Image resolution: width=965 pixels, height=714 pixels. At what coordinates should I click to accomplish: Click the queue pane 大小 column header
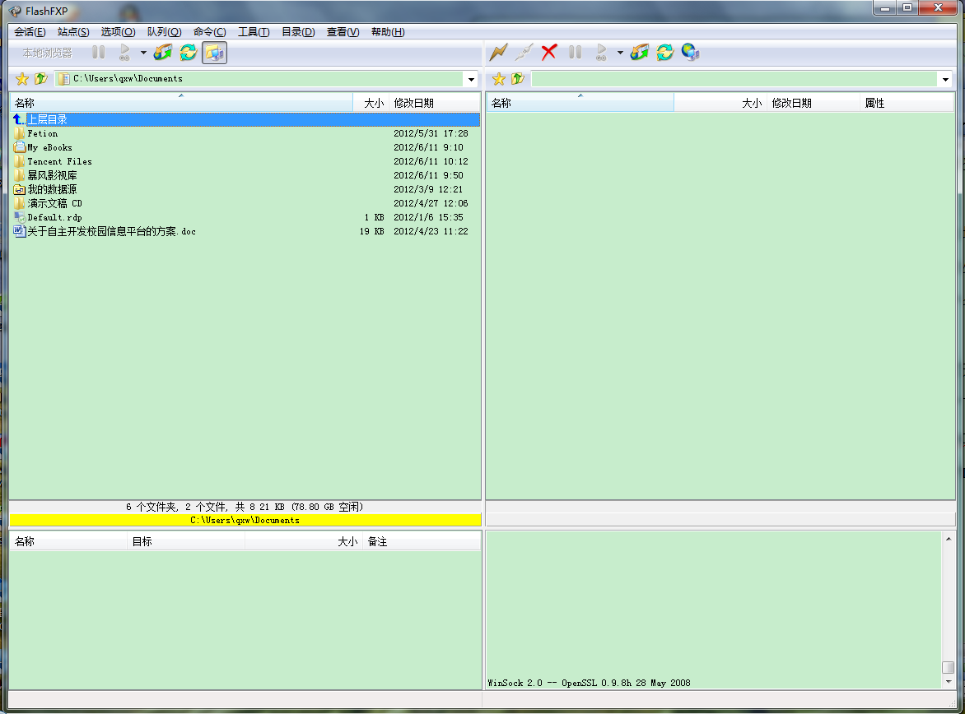point(303,541)
